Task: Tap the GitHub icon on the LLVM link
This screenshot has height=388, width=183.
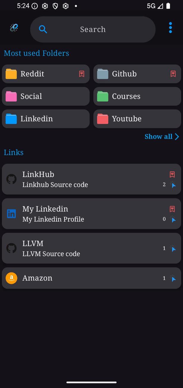Action: point(11,248)
